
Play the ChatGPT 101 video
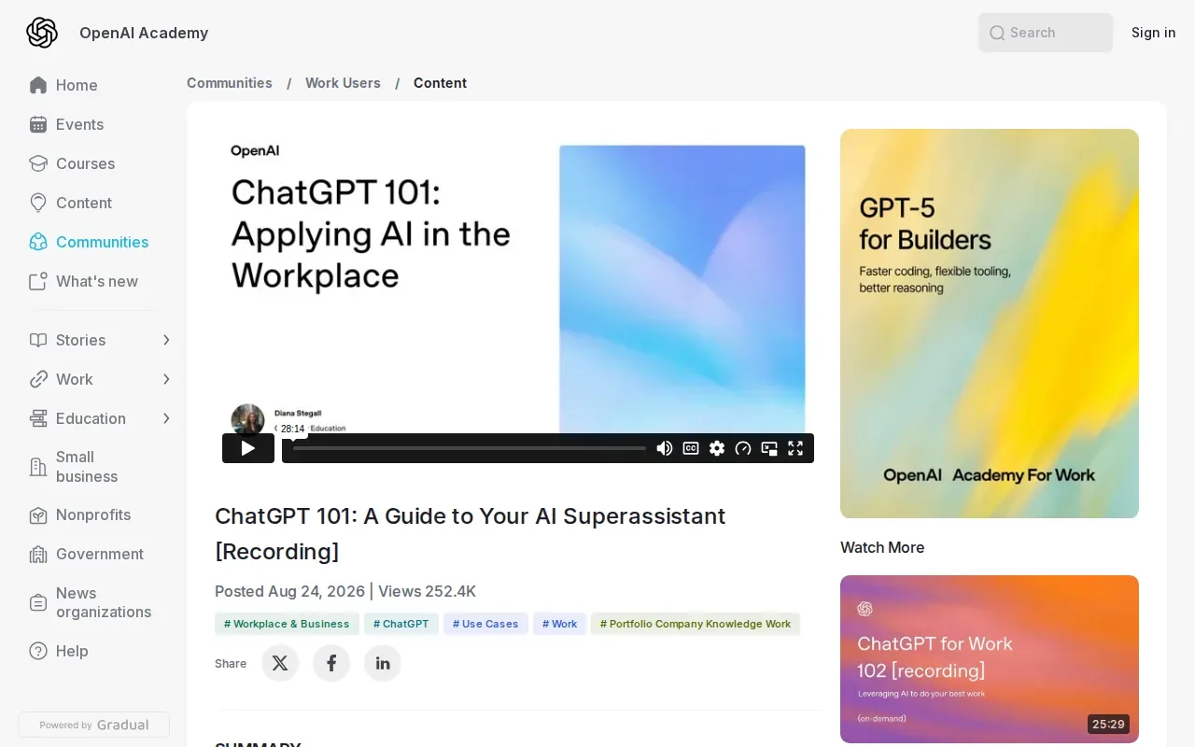click(248, 448)
